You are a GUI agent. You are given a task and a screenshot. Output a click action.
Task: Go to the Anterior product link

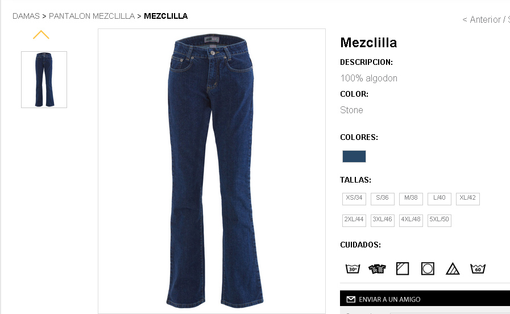coord(486,19)
